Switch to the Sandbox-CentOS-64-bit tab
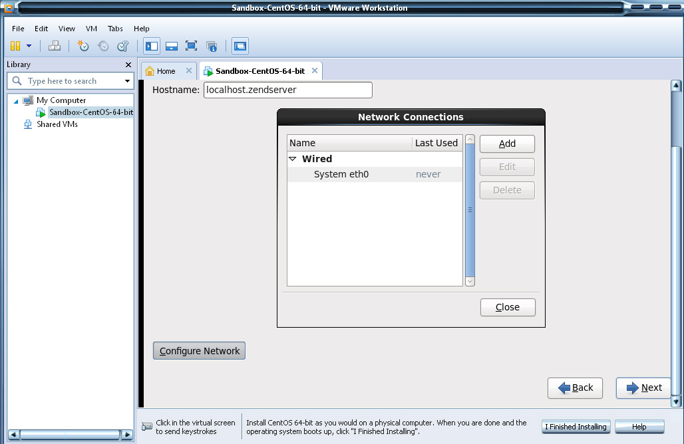The width and height of the screenshot is (684, 444). coord(260,71)
